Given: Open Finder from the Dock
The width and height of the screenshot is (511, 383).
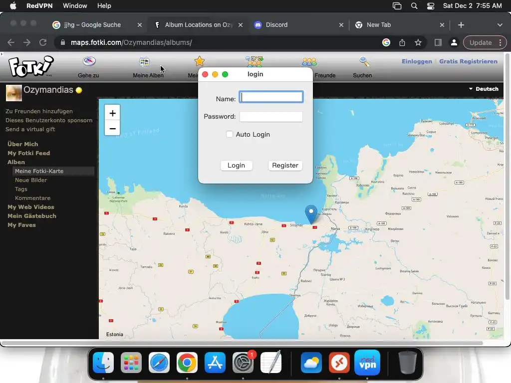Looking at the screenshot, I should tap(103, 362).
